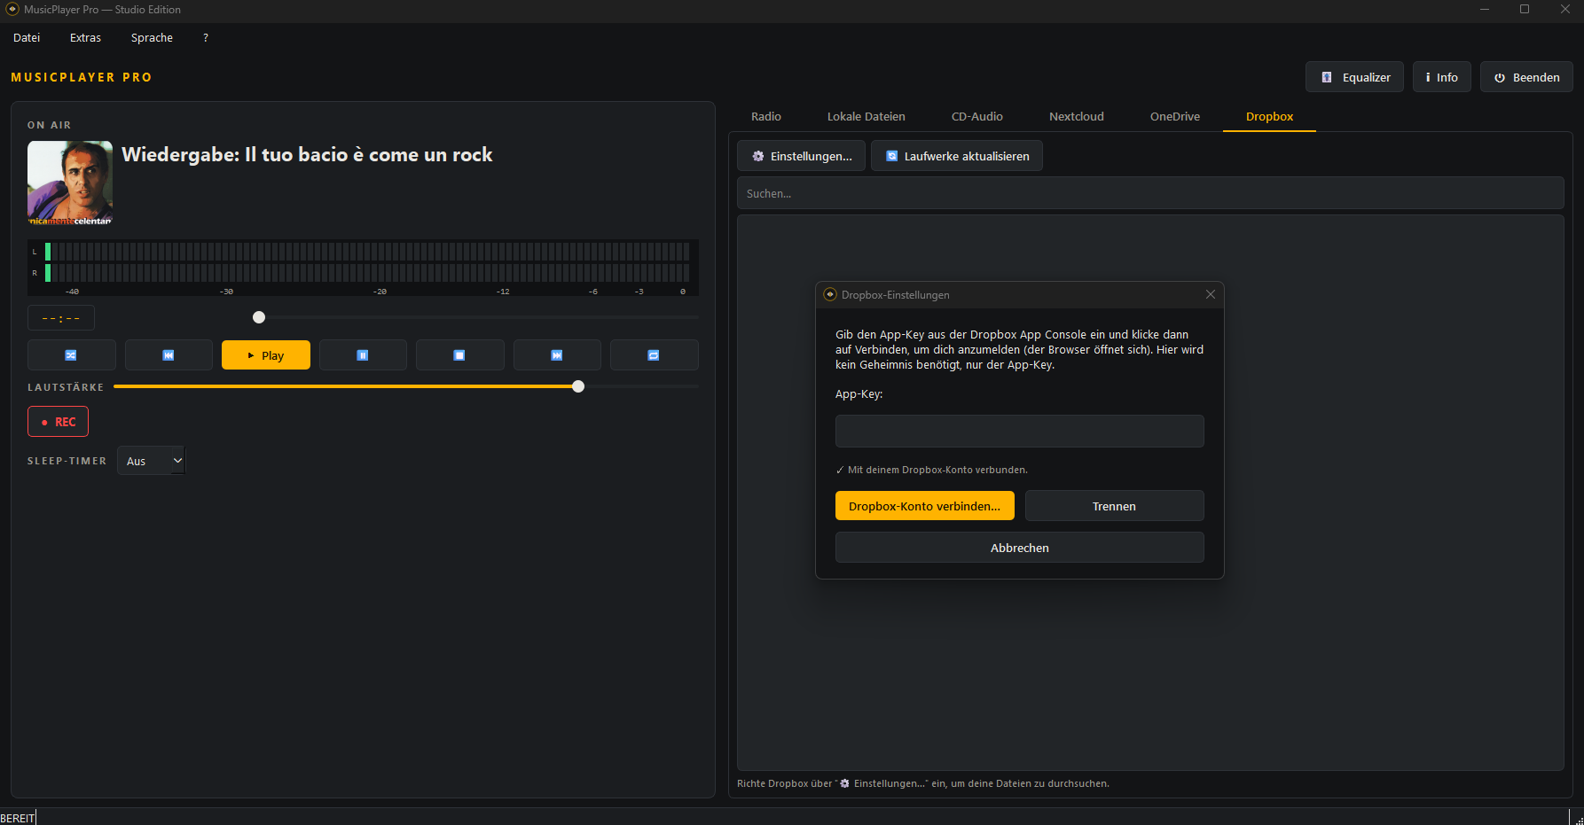
Task: Stop playback with the stop button
Action: pyautogui.click(x=459, y=355)
